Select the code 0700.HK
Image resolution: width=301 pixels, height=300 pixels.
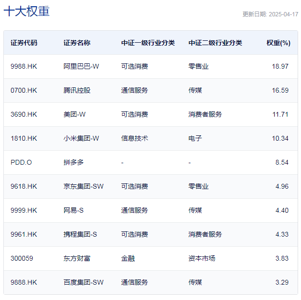pos(24,90)
